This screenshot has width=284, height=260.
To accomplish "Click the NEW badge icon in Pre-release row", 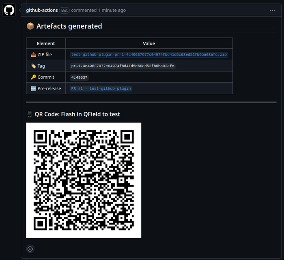I will (34, 88).
